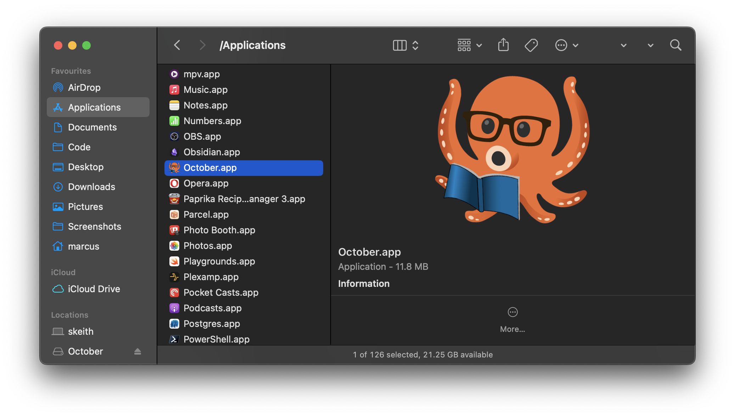Click the green fullscreen window button
Viewport: 735px width, 417px height.
[x=86, y=45]
